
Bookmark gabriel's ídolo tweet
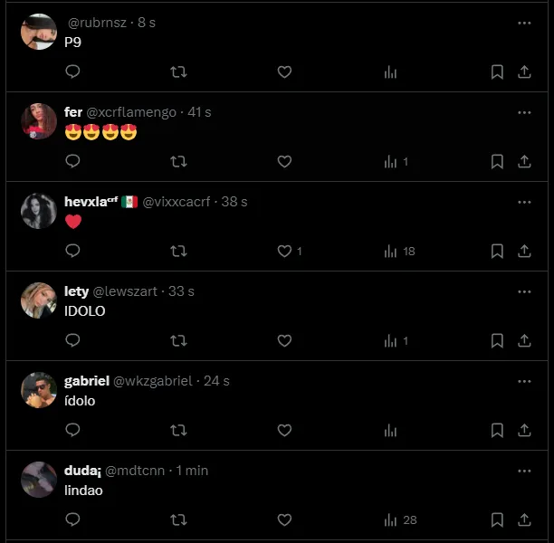(497, 430)
